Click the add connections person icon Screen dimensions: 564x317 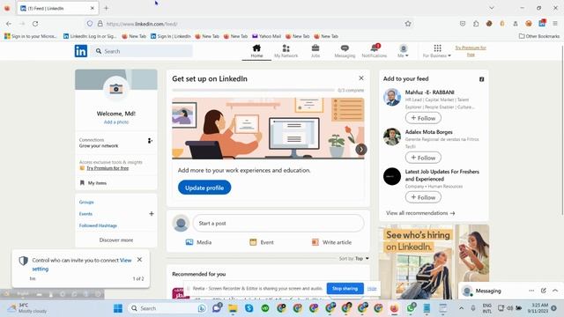[x=150, y=141]
